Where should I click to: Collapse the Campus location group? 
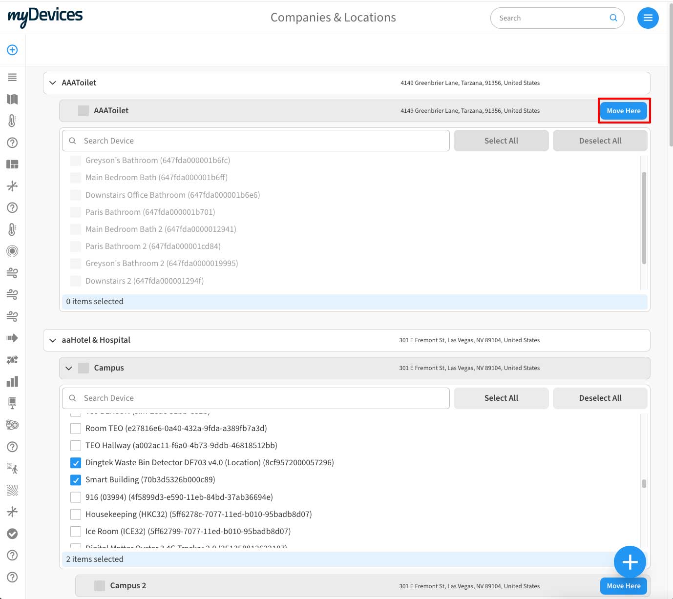click(68, 368)
